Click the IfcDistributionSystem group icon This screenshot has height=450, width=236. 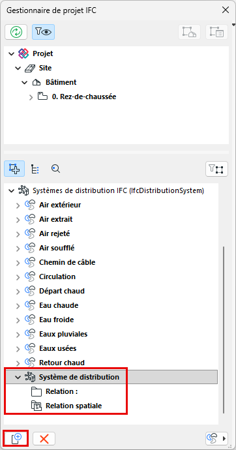tap(23, 190)
